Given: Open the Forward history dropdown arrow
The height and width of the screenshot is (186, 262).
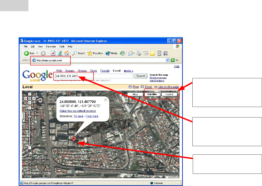Looking at the screenshot, I should [x=48, y=53].
